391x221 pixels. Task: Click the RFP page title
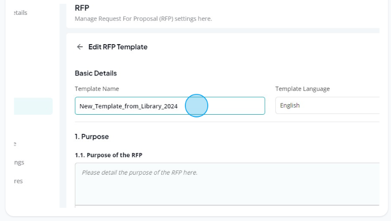(82, 8)
